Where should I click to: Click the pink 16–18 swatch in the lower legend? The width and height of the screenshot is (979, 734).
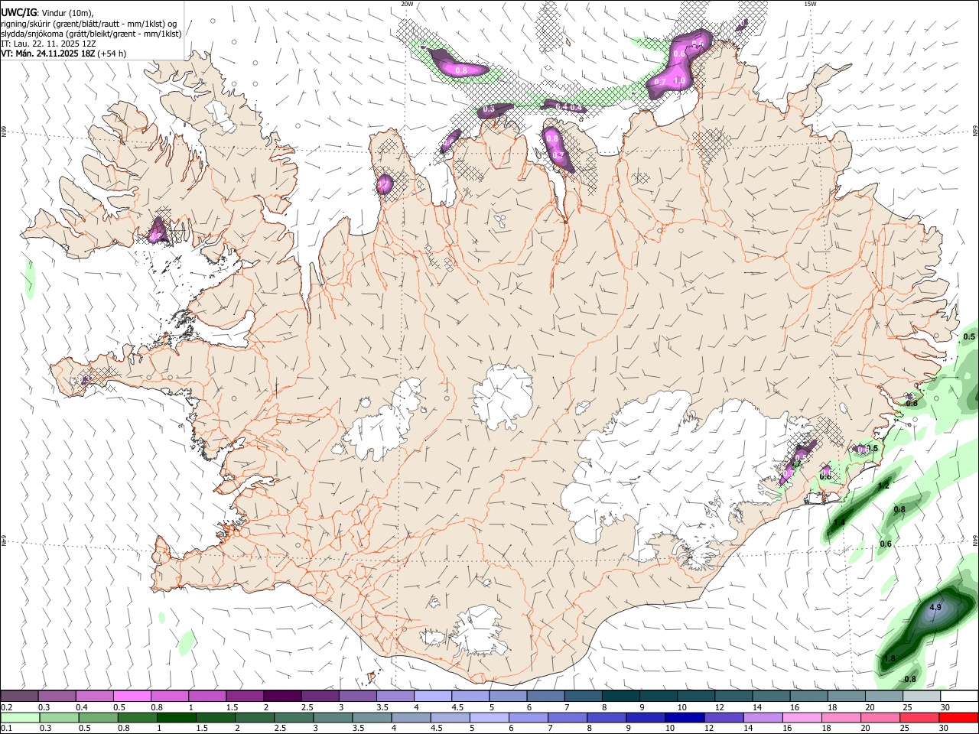click(x=802, y=717)
